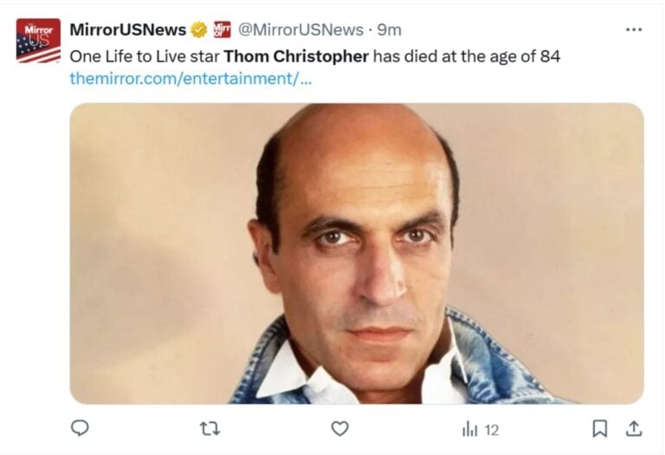Image resolution: width=665 pixels, height=455 pixels.
Task: Click the MirrorUSNews display name
Action: 127,29
